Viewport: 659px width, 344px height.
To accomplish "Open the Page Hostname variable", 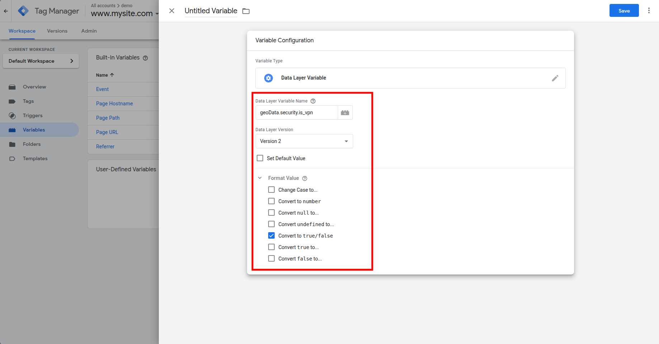I will [114, 104].
